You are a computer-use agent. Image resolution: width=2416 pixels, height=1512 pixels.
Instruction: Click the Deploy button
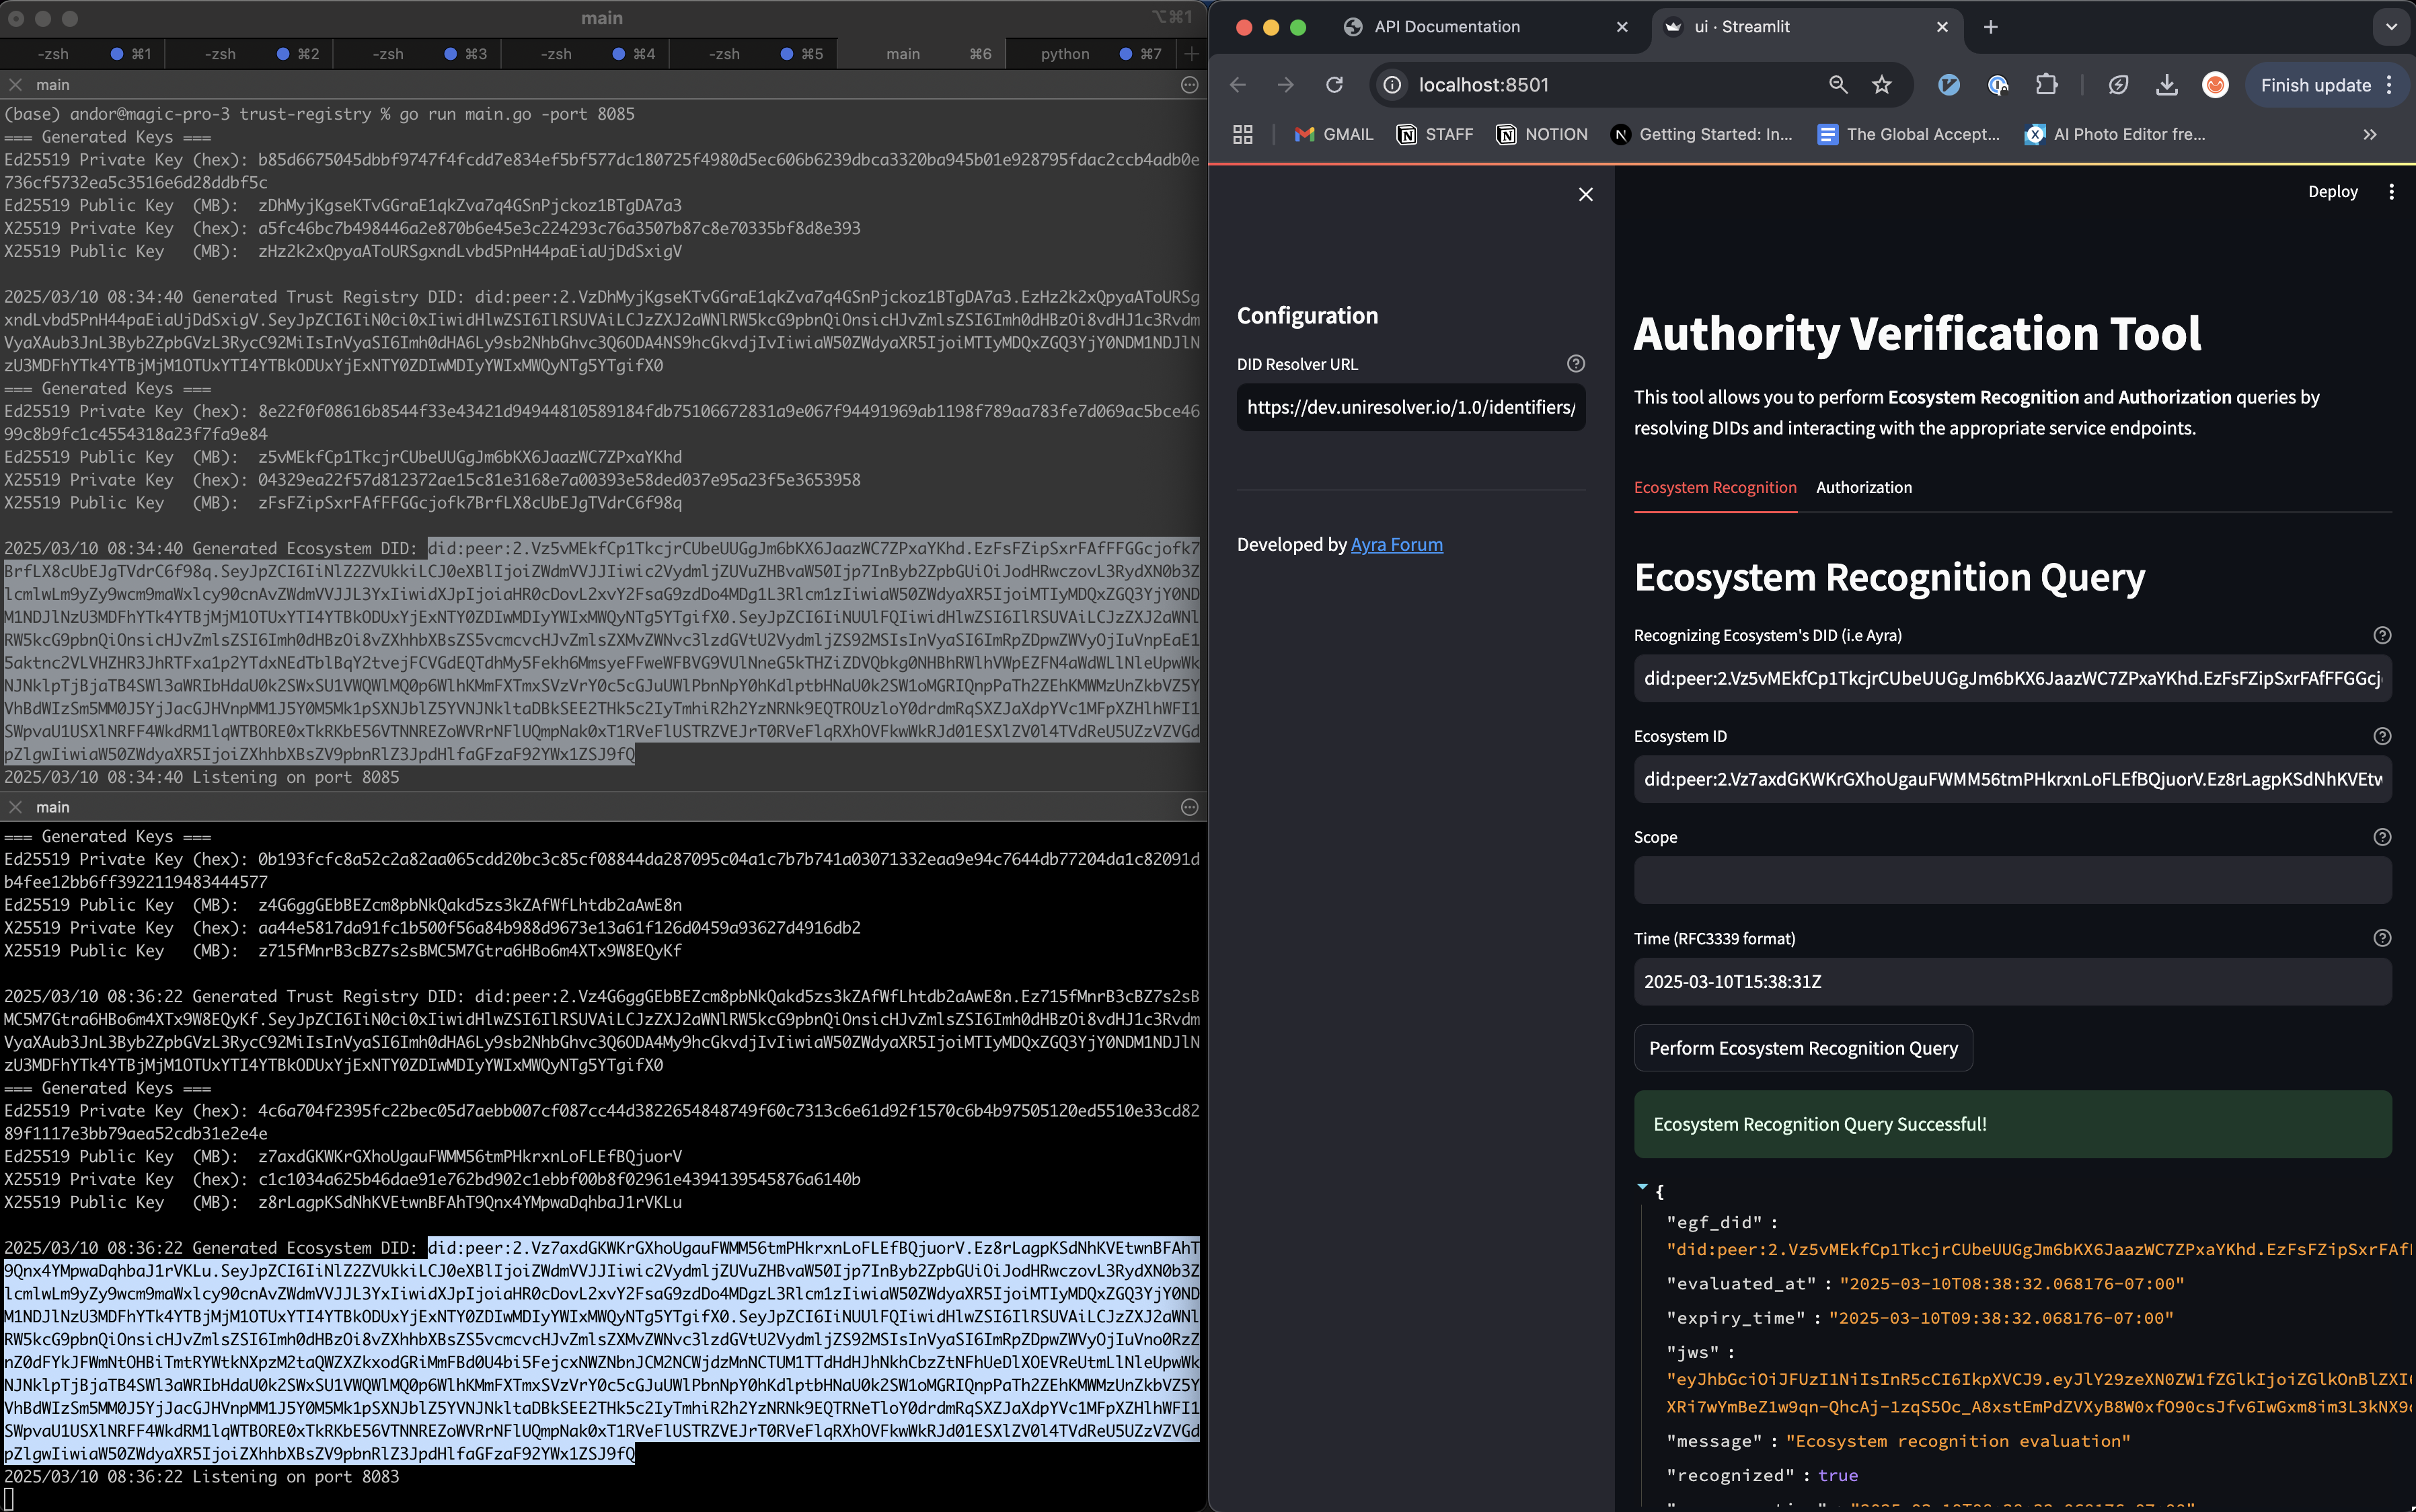point(2332,192)
